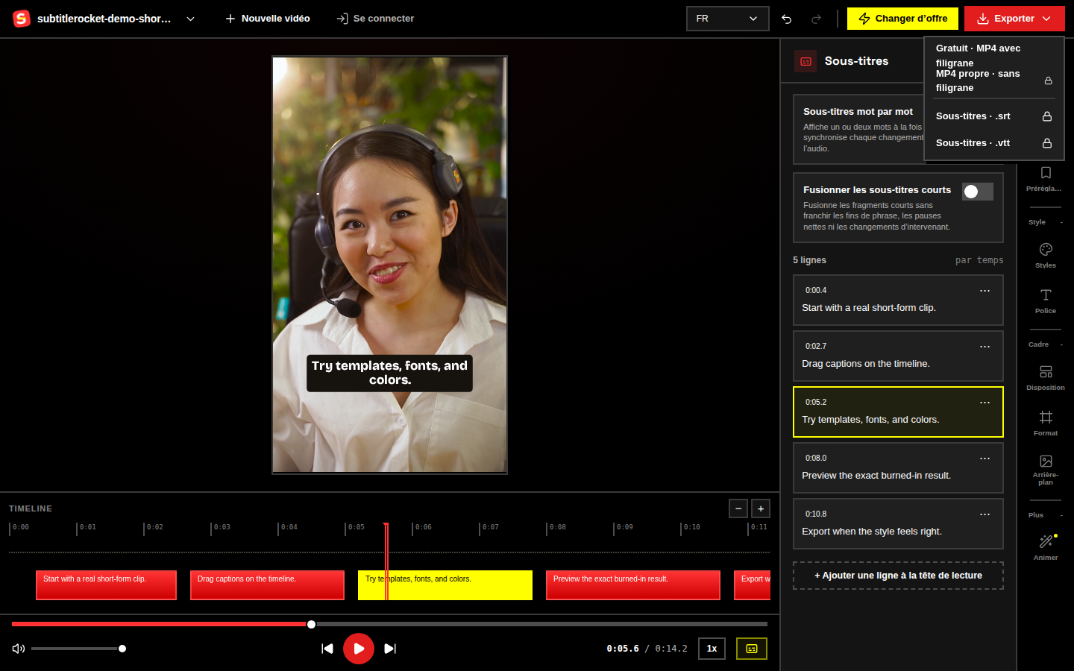The height and width of the screenshot is (671, 1074).
Task: Click Se connecter link
Action: click(375, 19)
